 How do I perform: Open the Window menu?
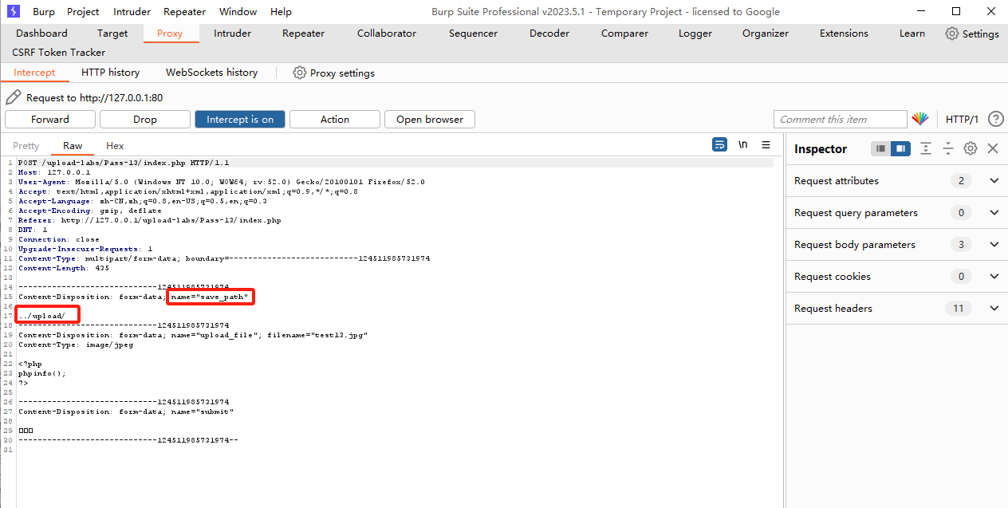(238, 12)
